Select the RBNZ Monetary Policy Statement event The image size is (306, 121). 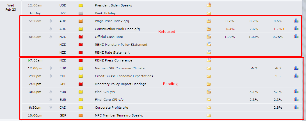121,45
